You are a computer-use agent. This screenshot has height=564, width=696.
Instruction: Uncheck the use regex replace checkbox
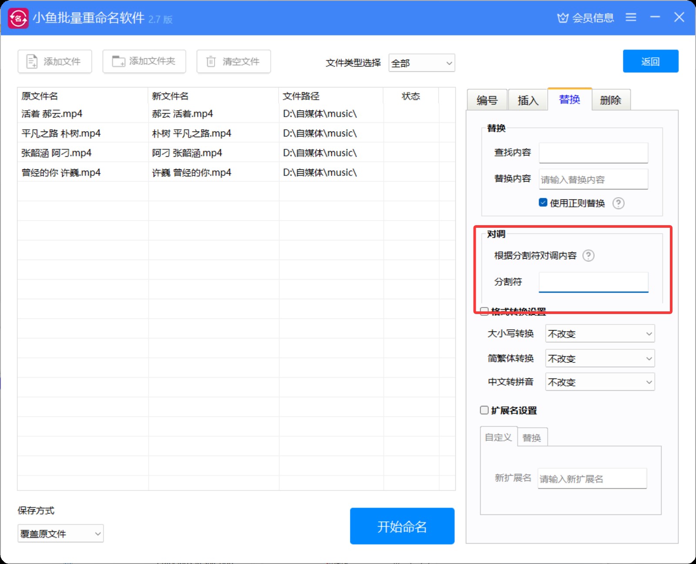(543, 203)
